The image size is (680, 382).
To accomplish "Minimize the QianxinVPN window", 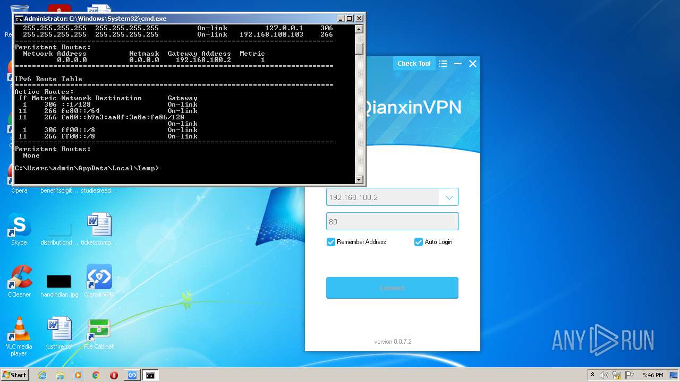I will coord(457,64).
